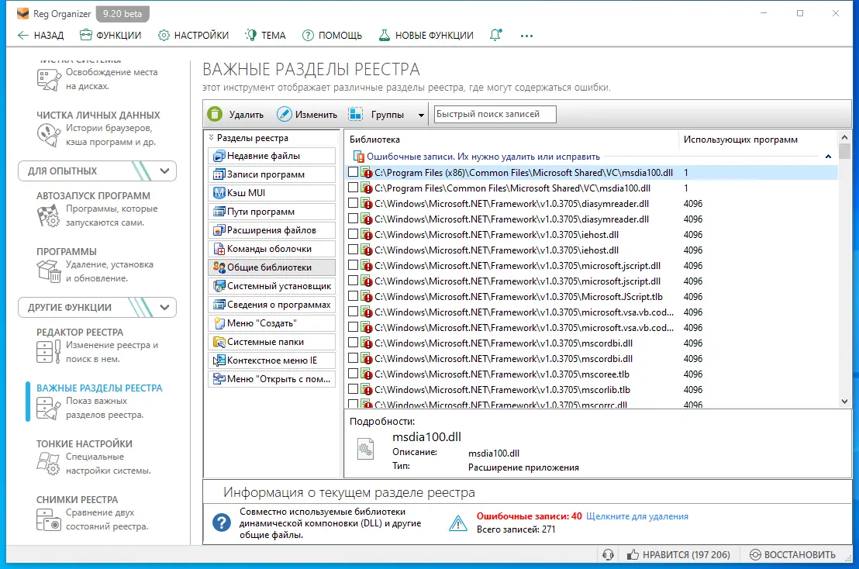859x569 pixels.
Task: Click the warning triangle icon near error count
Action: 458,523
